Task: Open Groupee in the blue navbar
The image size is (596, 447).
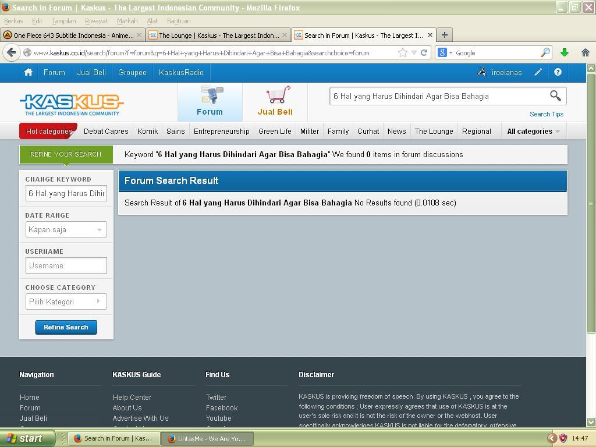Action: (x=132, y=72)
